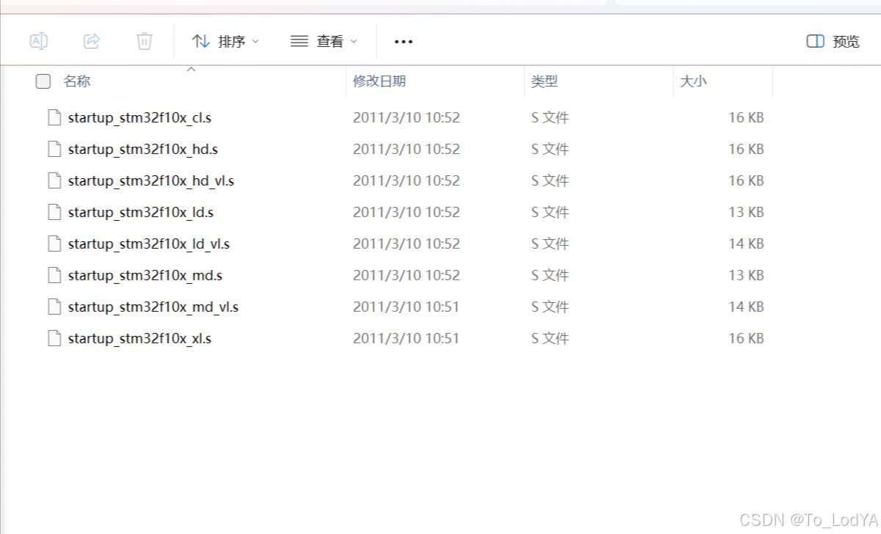
Task: Open the 排序 sort dropdown
Action: pos(226,42)
